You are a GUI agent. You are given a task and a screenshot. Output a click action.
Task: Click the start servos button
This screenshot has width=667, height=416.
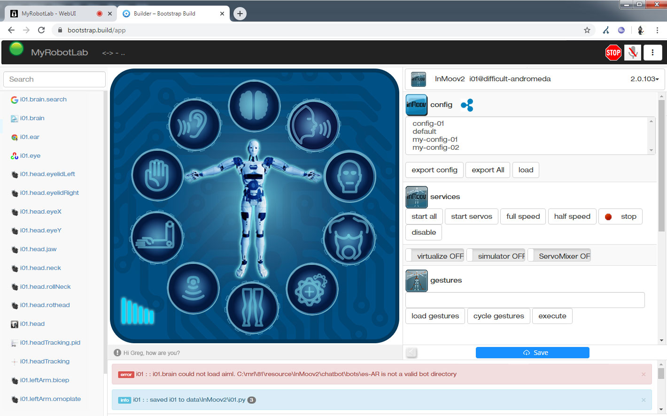pos(472,216)
